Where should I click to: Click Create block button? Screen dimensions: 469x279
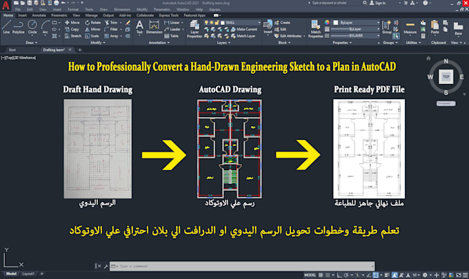[x=282, y=23]
